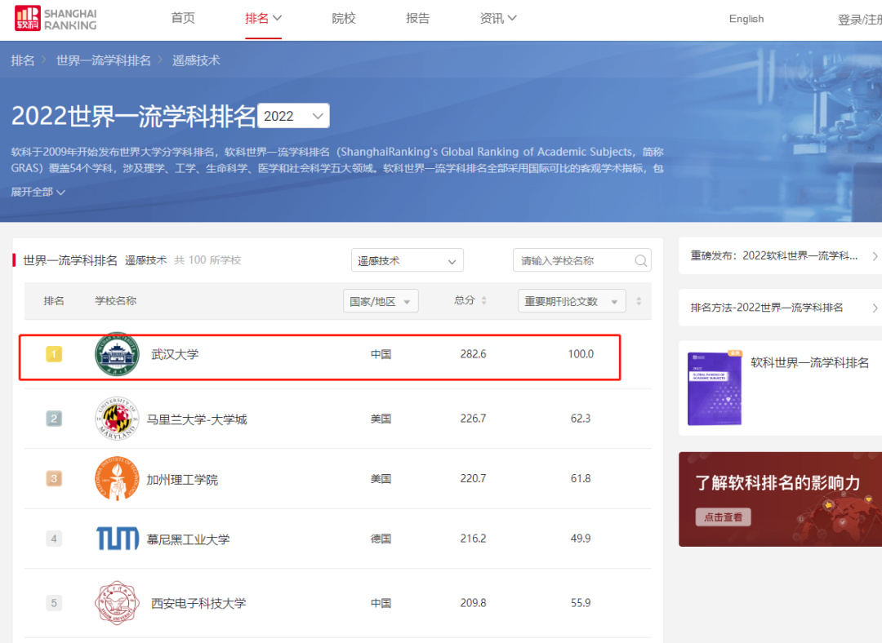Open 加州理工学院 school link
Screen dimensions: 882x643
pos(182,480)
